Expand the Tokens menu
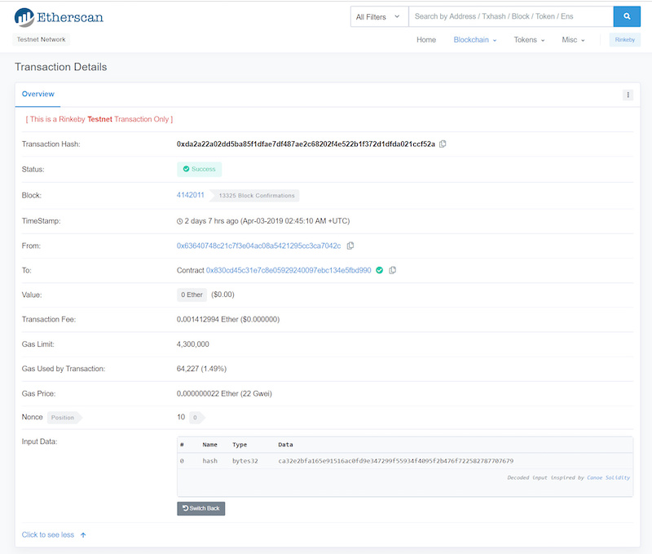The width and height of the screenshot is (652, 554). [x=529, y=40]
